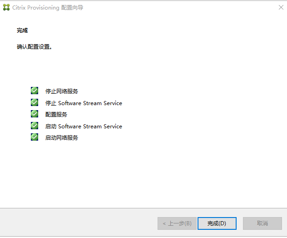Click green checkmark beside 停止网络服务
The width and height of the screenshot is (287, 238).
click(x=35, y=91)
